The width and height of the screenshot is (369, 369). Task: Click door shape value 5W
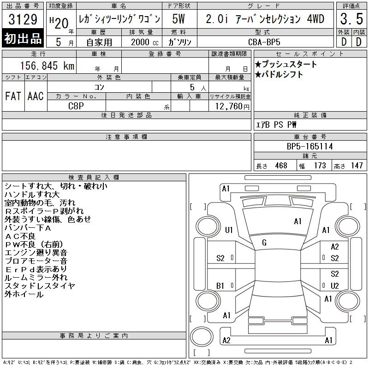tap(179, 19)
